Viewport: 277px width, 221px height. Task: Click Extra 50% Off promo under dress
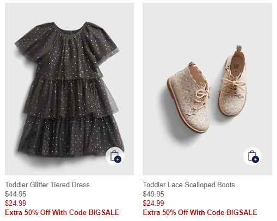pyautogui.click(x=62, y=212)
